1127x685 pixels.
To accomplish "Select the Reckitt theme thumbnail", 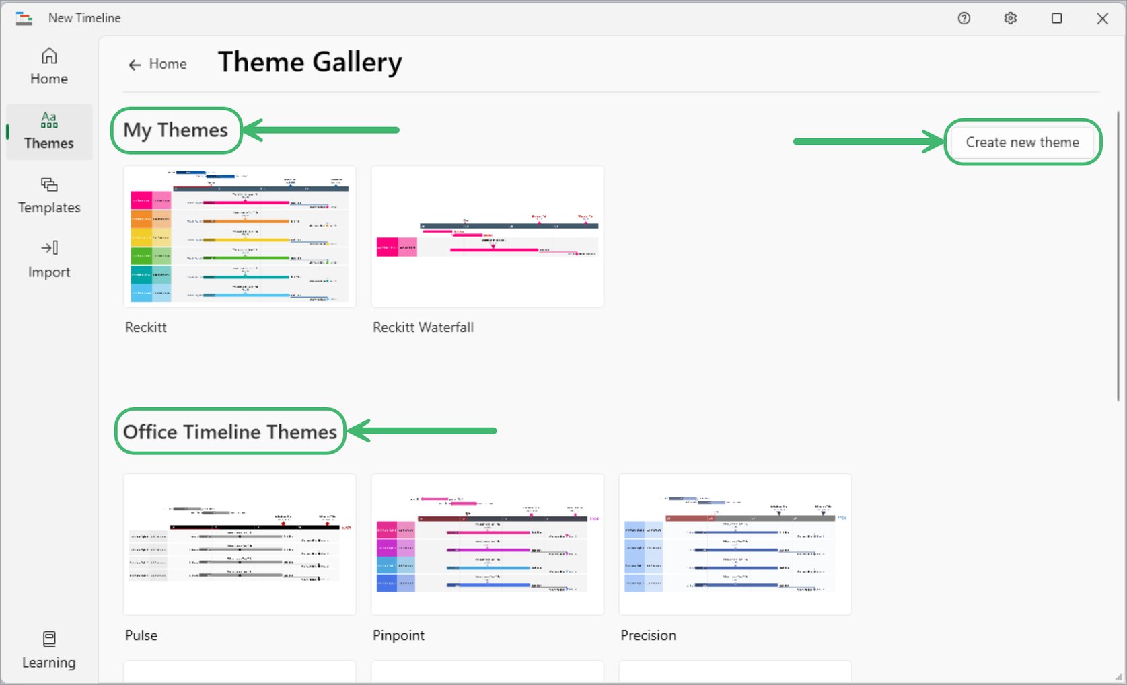I will click(x=239, y=237).
